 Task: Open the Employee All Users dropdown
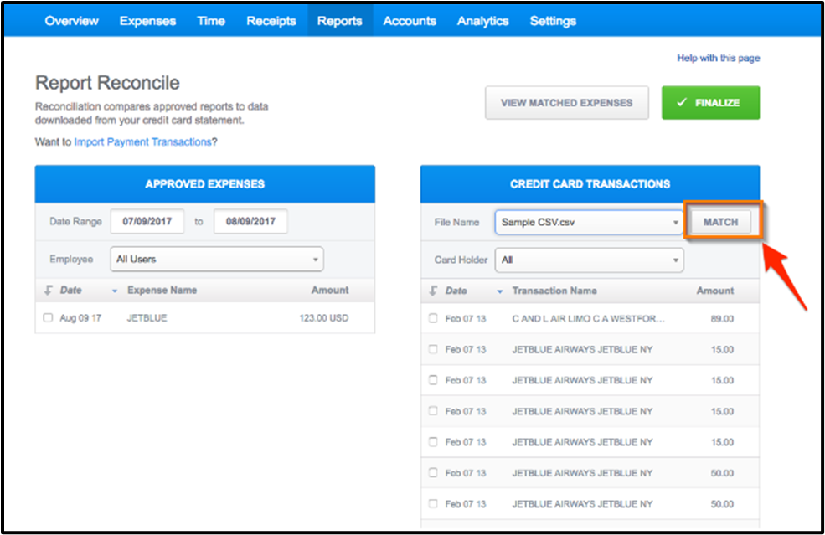coord(217,260)
